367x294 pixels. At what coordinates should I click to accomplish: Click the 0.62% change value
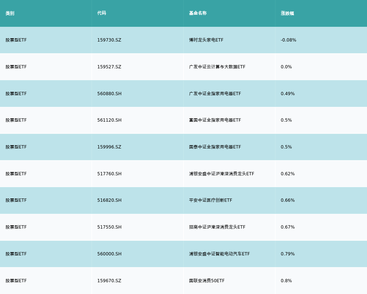click(x=288, y=174)
